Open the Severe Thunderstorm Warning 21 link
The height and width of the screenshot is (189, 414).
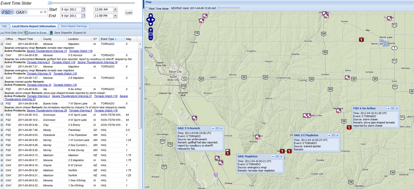(72, 96)
